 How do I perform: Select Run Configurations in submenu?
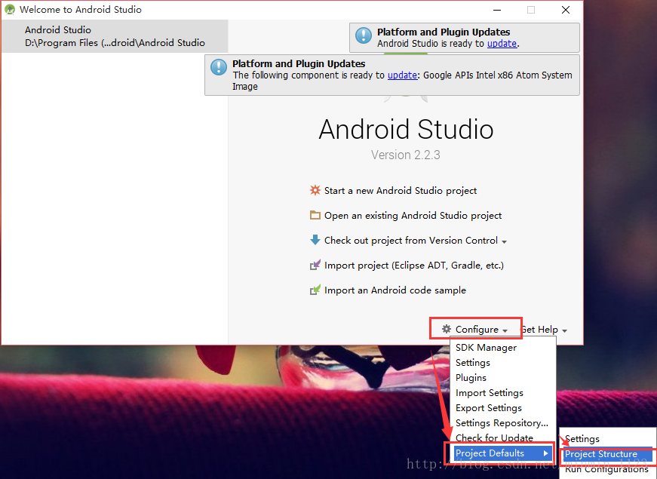608,469
